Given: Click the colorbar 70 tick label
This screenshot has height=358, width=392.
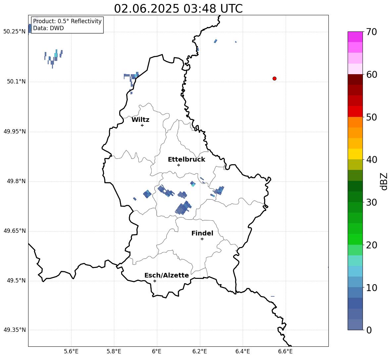Looking at the screenshot, I should point(371,32).
